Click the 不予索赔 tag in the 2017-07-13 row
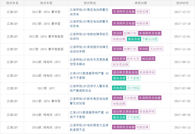The height and width of the screenshot is (134, 195). (x=133, y=78)
